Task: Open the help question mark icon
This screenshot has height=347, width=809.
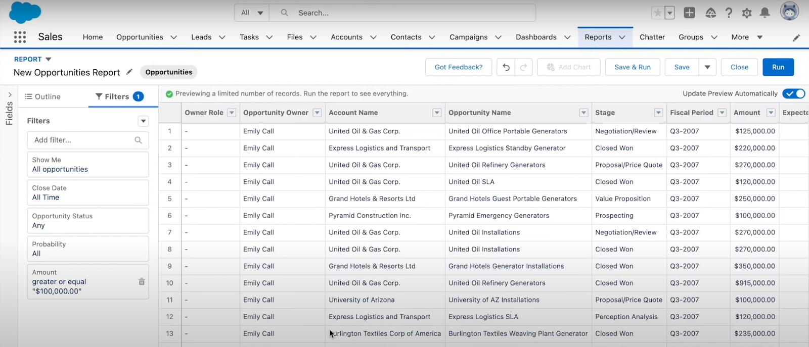Action: tap(729, 13)
